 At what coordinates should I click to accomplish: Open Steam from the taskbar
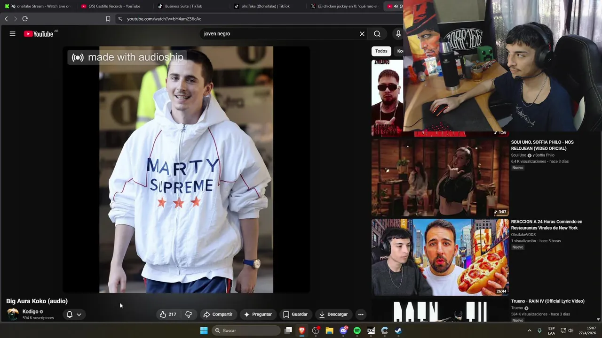tap(398, 330)
